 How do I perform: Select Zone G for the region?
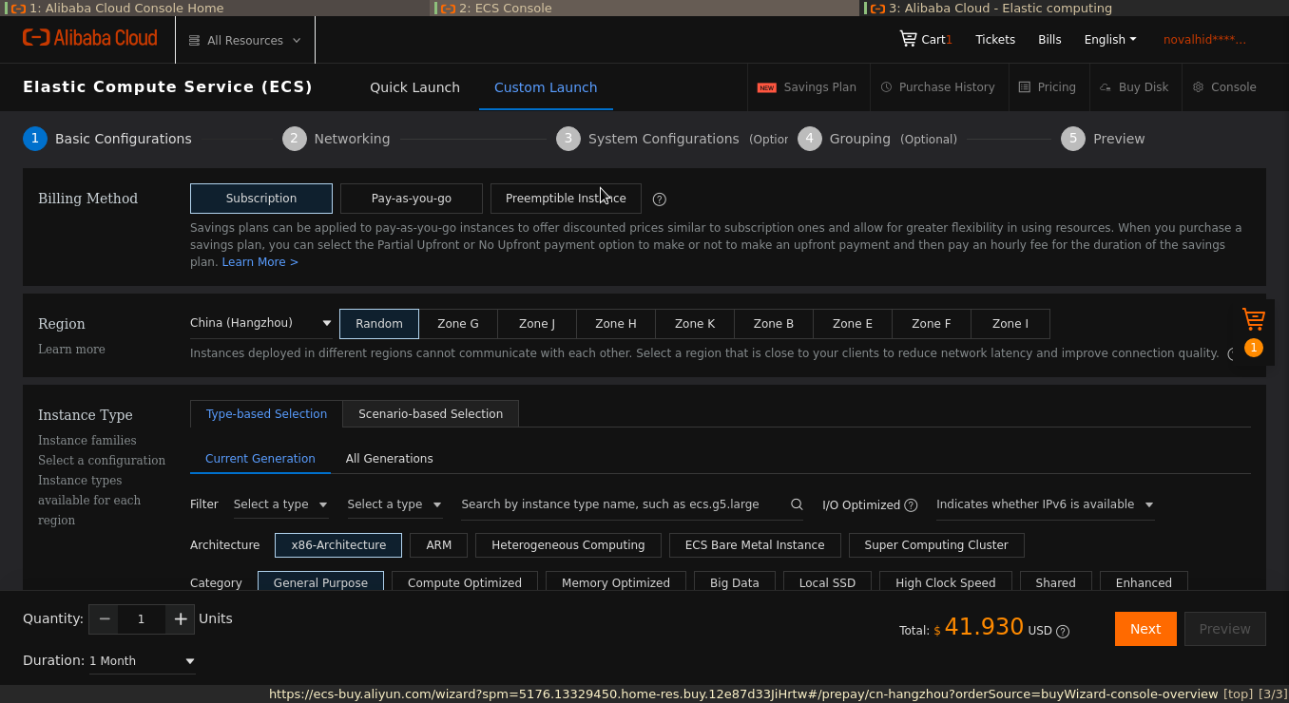click(x=457, y=324)
